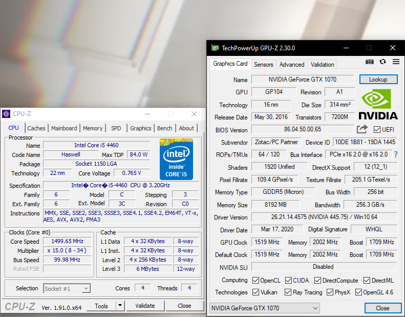Toggle the CUDA checkbox
The image size is (405, 317).
tap(288, 280)
